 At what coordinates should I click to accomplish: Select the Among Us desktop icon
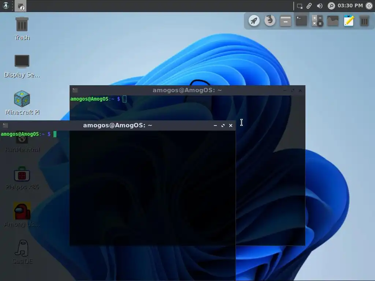22,214
